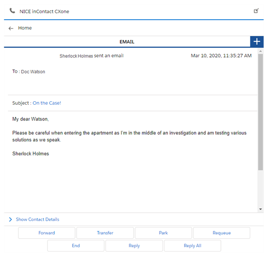The height and width of the screenshot is (257, 268).
Task: Click the back arrow next to Home
Action: click(11, 28)
